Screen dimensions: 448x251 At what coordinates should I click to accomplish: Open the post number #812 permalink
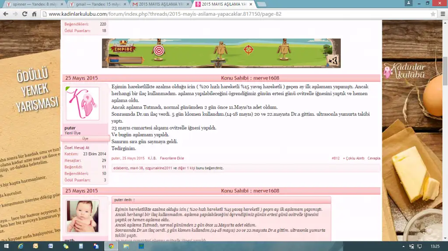pos(335,158)
